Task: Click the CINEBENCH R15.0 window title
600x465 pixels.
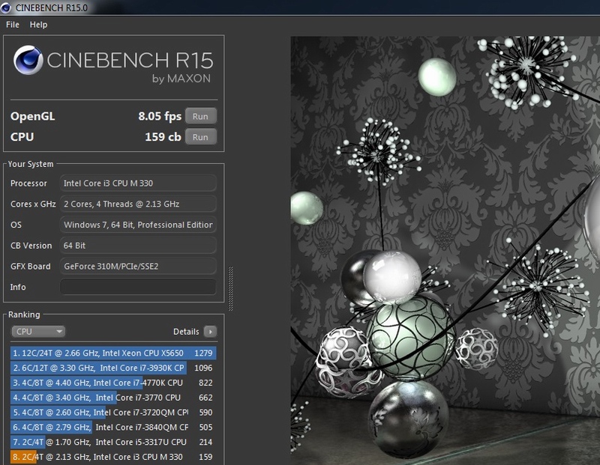Action: point(51,7)
